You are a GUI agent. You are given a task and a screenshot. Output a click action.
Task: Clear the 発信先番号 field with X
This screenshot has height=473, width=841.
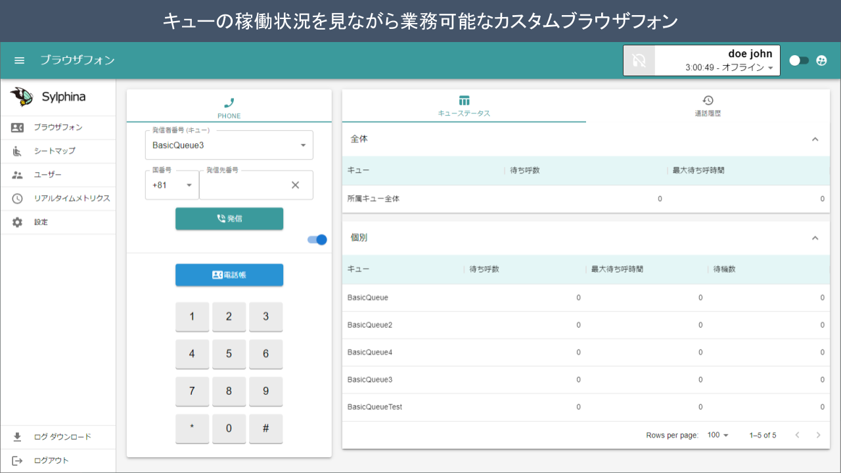(x=295, y=185)
